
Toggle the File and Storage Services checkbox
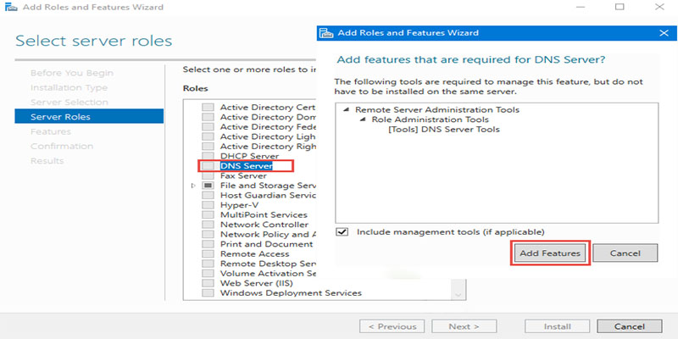click(208, 185)
